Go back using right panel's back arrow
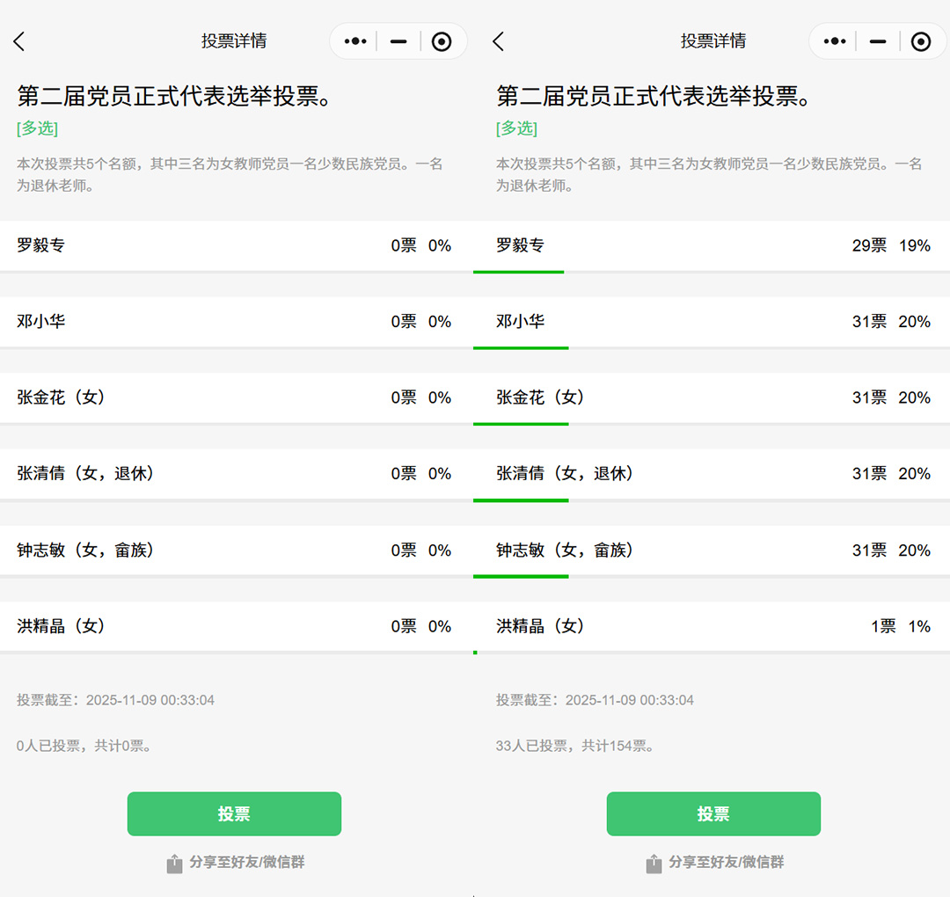The image size is (950, 897). pos(499,41)
